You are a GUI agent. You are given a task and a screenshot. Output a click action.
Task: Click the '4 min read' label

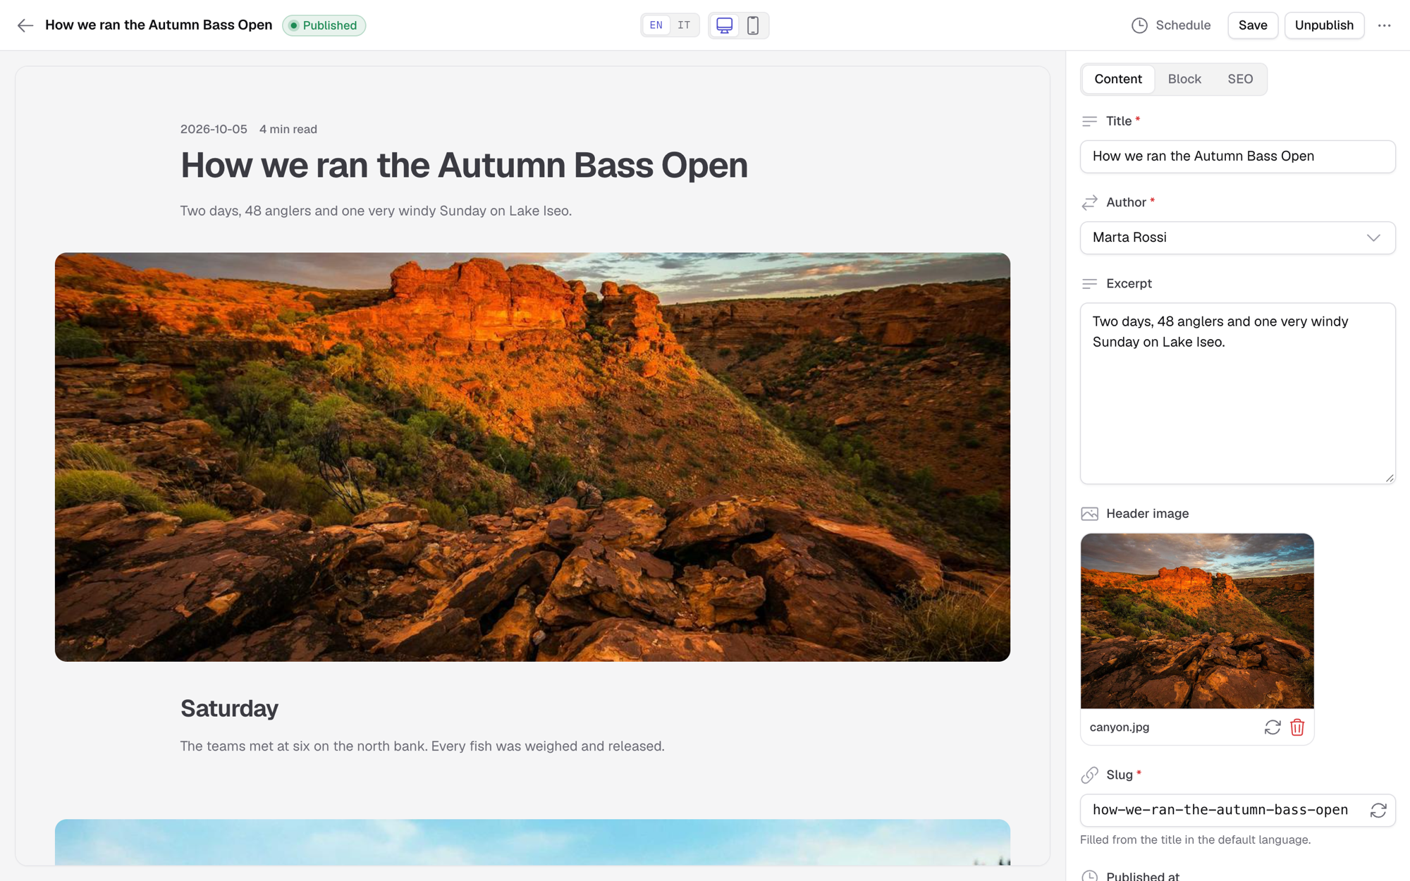(x=288, y=129)
